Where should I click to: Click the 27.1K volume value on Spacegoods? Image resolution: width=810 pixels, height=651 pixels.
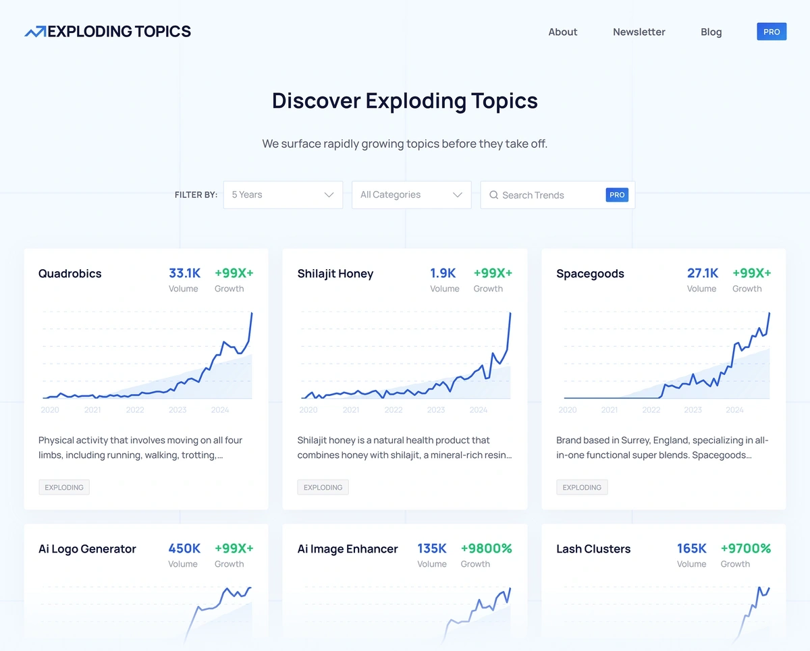click(x=703, y=273)
